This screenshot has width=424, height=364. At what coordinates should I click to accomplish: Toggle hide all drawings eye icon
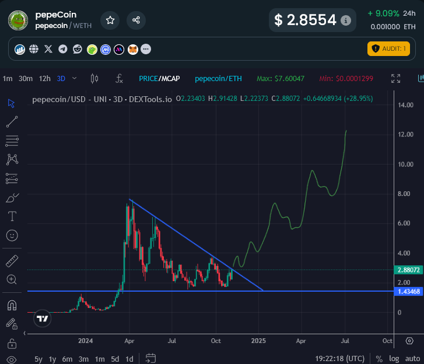coord(12,360)
